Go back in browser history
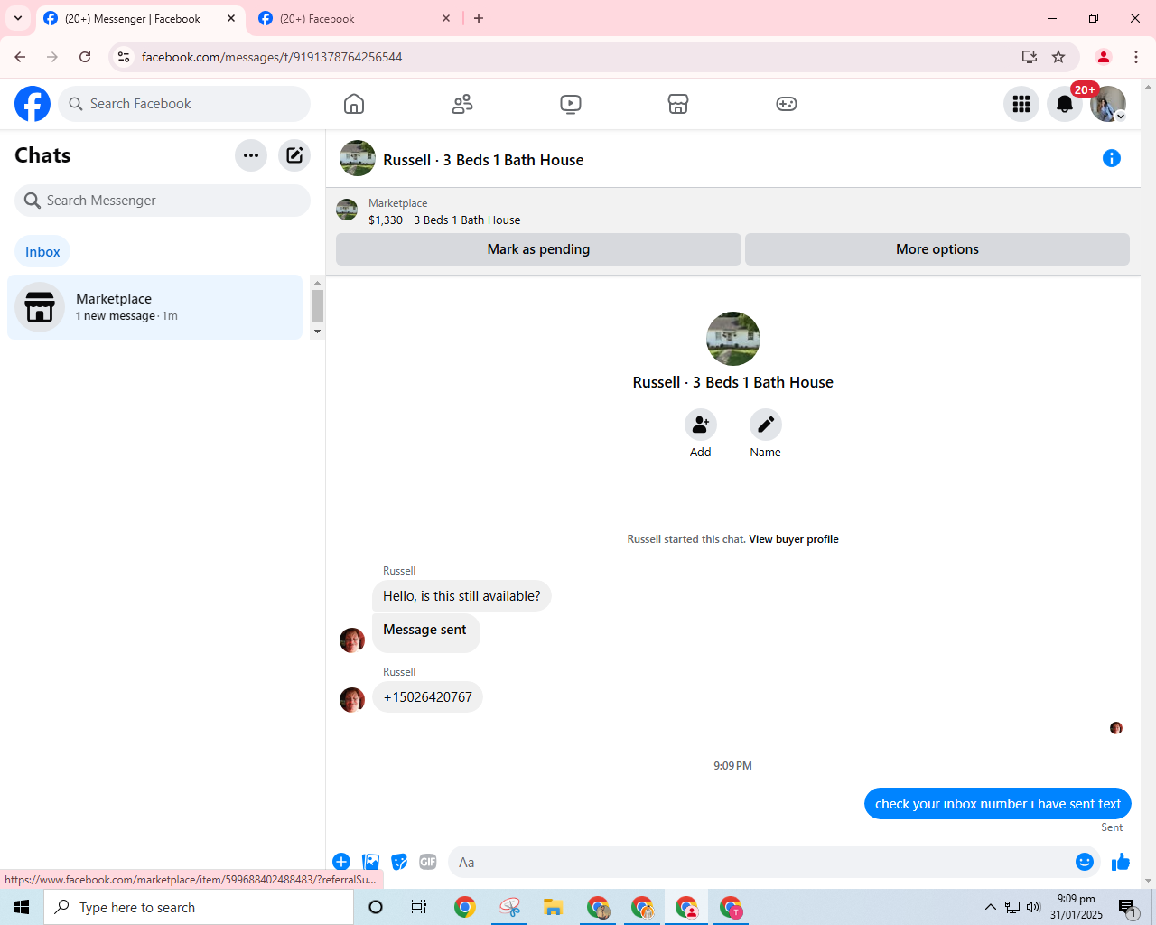Image resolution: width=1156 pixels, height=925 pixels. 20,57
